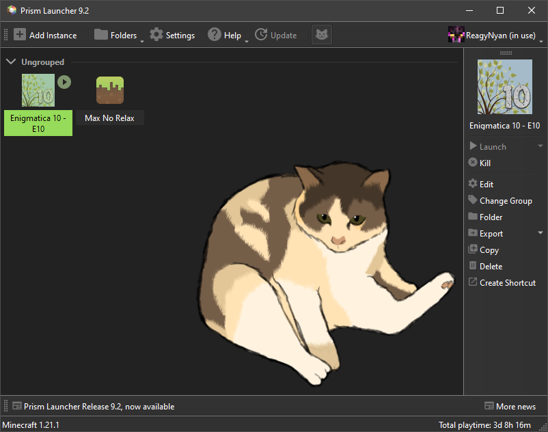Click the Launch button text
The height and width of the screenshot is (432, 548).
[493, 147]
